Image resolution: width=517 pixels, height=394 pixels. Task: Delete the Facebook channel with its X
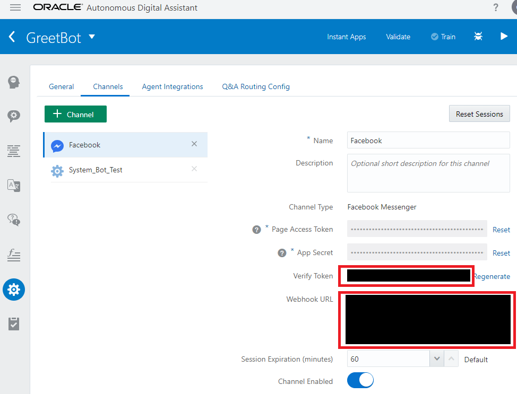click(x=194, y=144)
